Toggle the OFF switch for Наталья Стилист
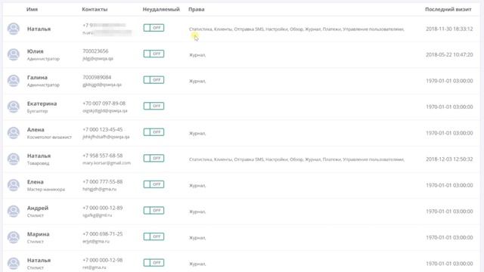This screenshot has width=484, height=272. pos(154,263)
